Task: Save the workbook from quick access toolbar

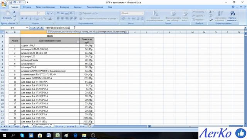Action: click(11, 2)
